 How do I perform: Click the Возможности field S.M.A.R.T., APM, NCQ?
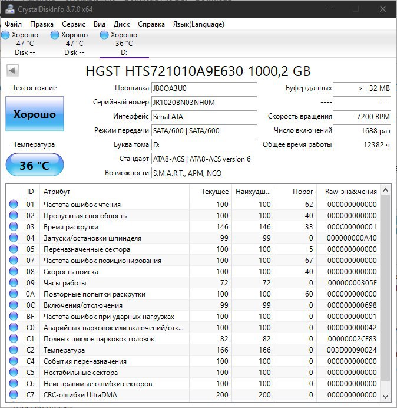pos(271,173)
